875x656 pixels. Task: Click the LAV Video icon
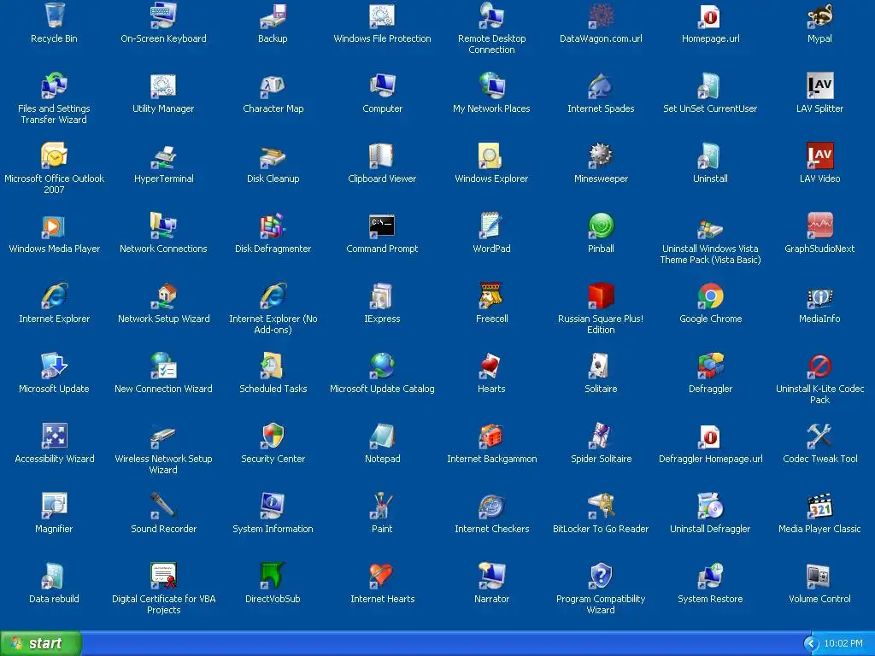point(819,155)
